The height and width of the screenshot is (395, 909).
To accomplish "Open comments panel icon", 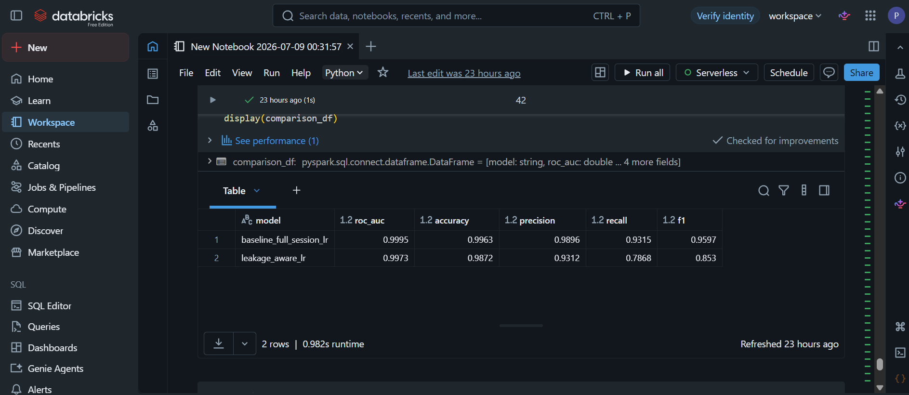I will pos(829,72).
